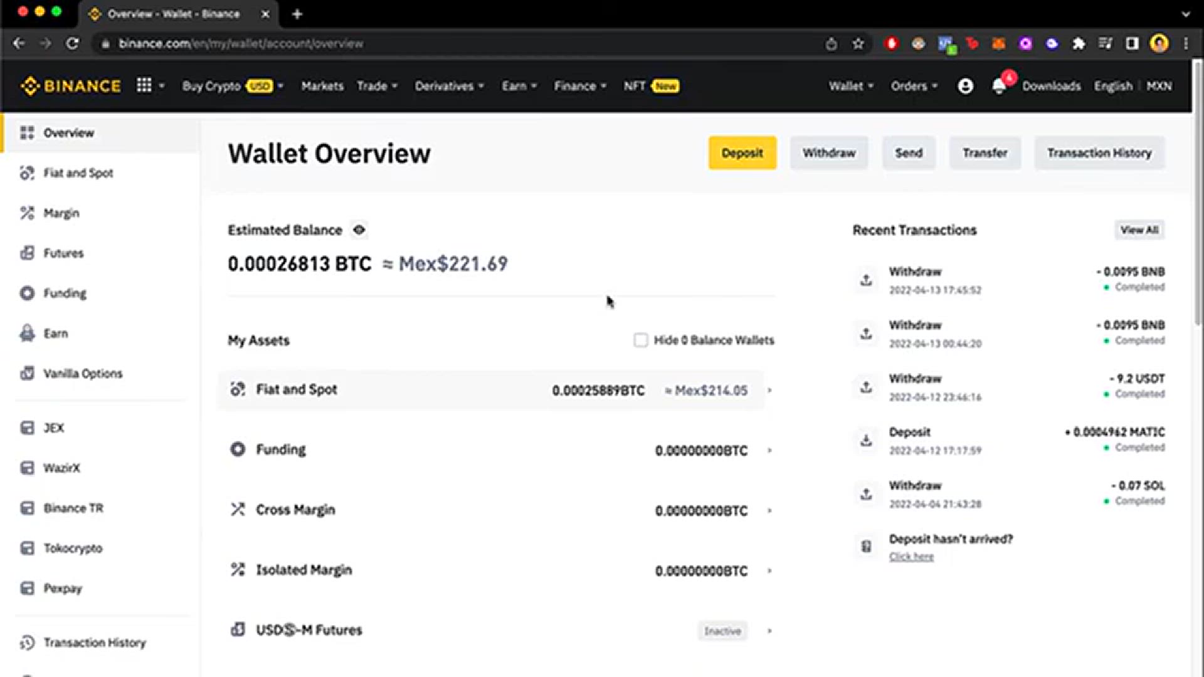This screenshot has height=677, width=1204.
Task: Click the Funding icon in sidebar
Action: pyautogui.click(x=27, y=293)
